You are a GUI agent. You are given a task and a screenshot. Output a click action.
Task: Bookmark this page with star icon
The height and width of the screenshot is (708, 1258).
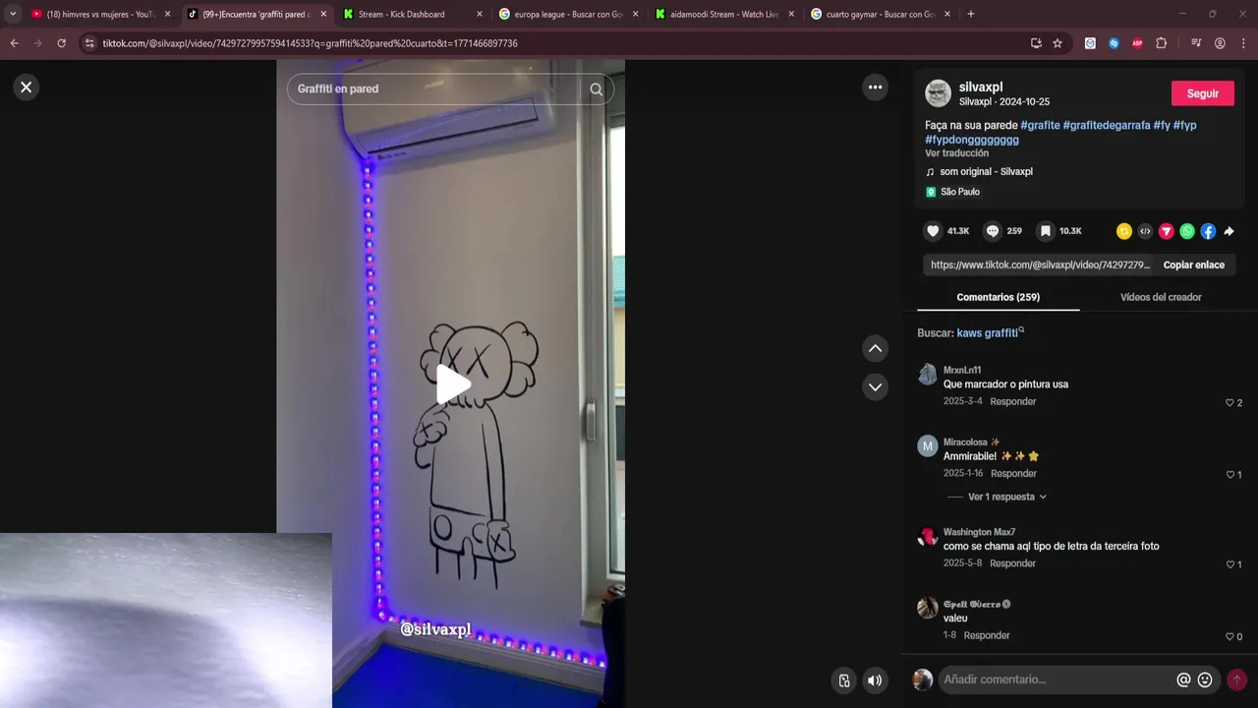1058,43
